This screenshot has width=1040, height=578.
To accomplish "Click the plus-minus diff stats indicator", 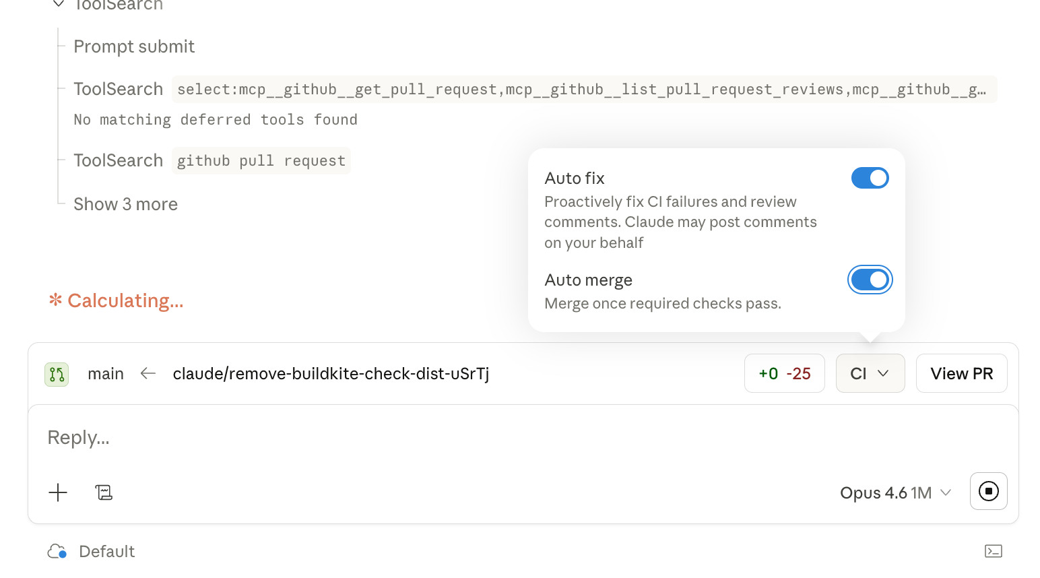I will (x=784, y=373).
